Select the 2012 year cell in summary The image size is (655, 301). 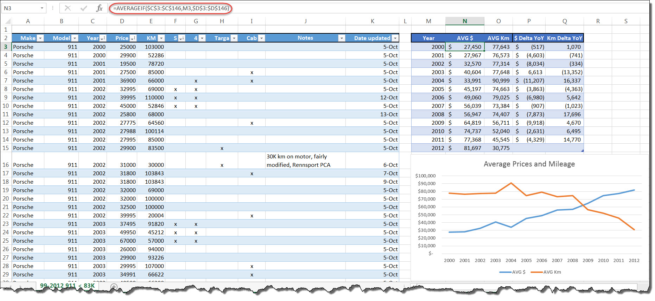click(x=428, y=148)
